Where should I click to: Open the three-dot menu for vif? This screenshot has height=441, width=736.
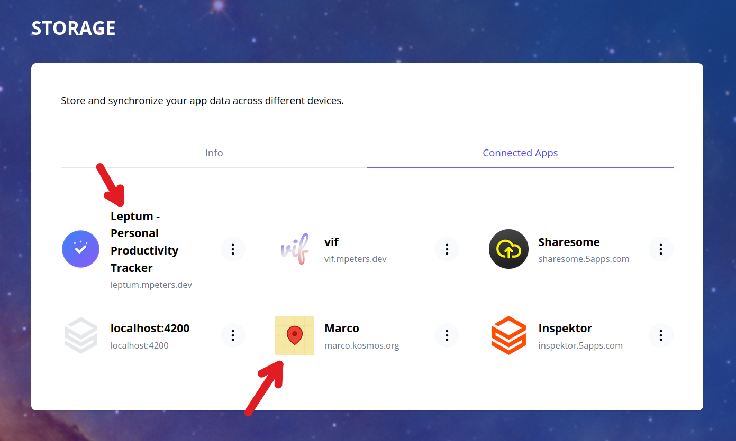pos(447,249)
